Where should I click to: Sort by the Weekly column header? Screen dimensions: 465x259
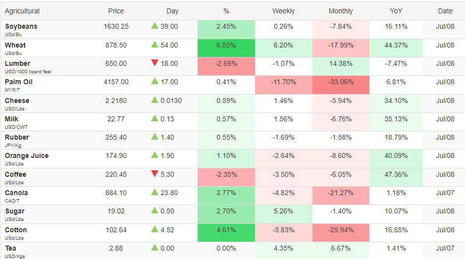[x=283, y=11]
